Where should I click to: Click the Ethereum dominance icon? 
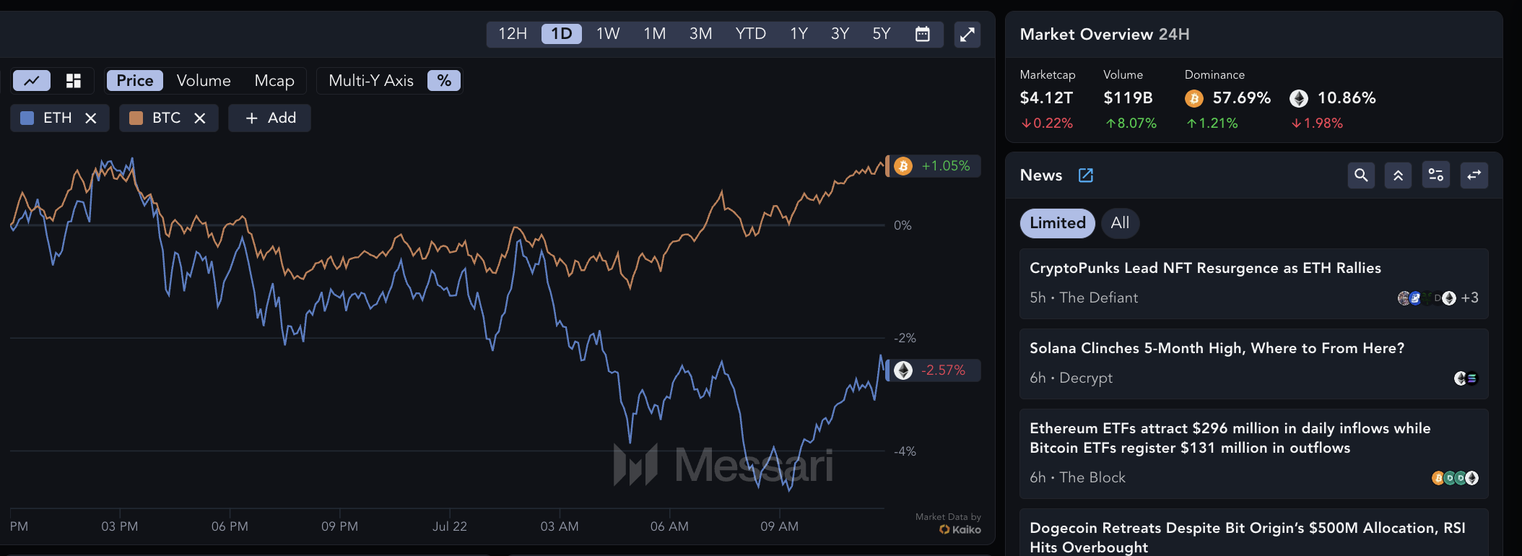(1299, 98)
